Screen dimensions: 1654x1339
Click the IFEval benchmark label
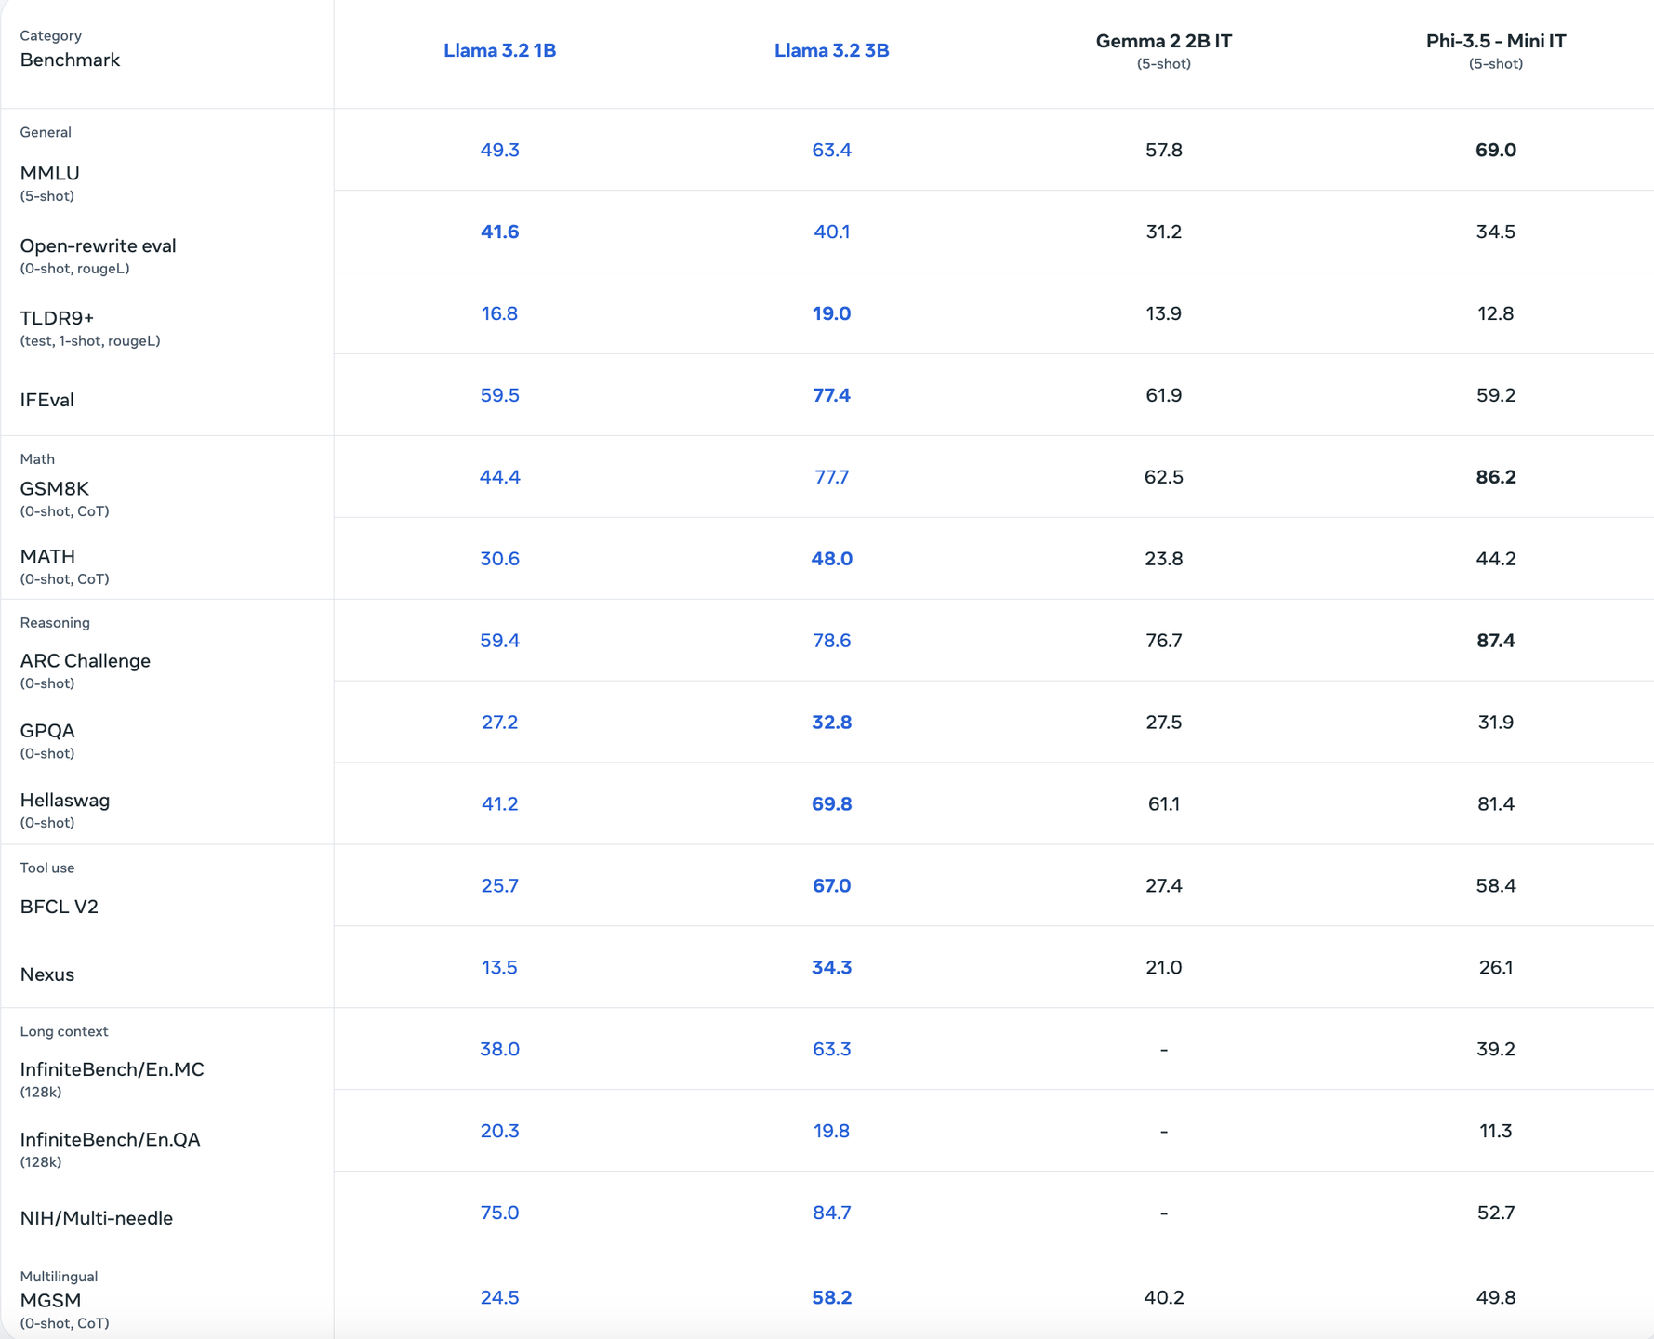pos(47,400)
